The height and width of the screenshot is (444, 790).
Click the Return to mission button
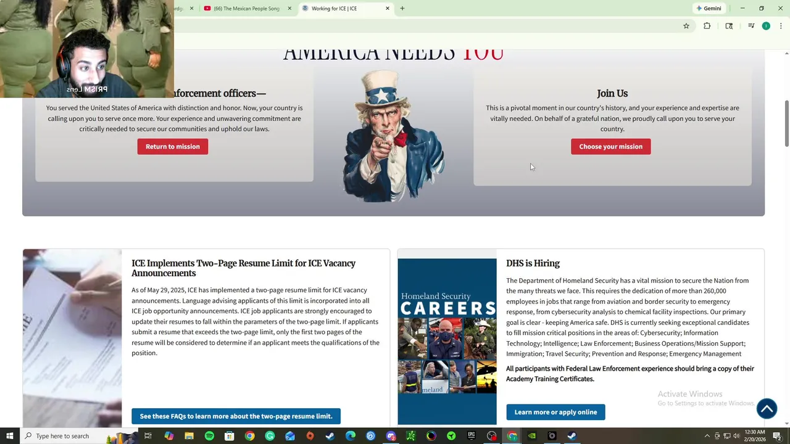coord(173,146)
